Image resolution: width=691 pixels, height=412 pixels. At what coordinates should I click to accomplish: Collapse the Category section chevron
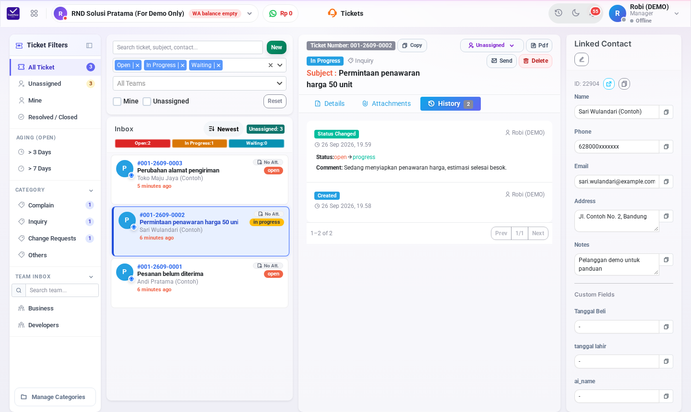pos(91,191)
